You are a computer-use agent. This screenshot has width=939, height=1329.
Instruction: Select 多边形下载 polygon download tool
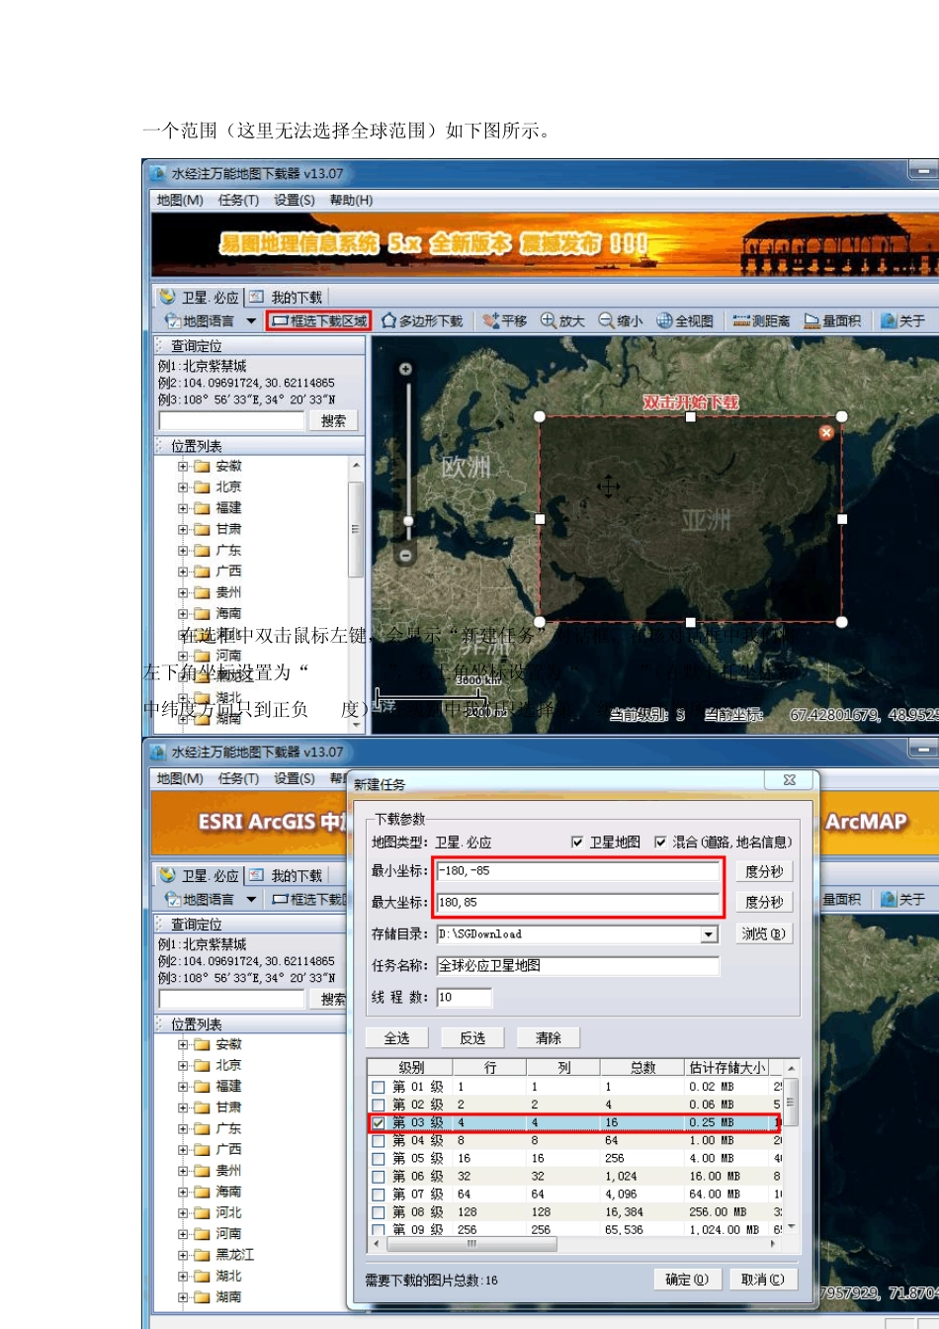[423, 321]
